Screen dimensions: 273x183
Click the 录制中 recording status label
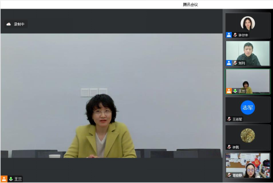point(19,24)
